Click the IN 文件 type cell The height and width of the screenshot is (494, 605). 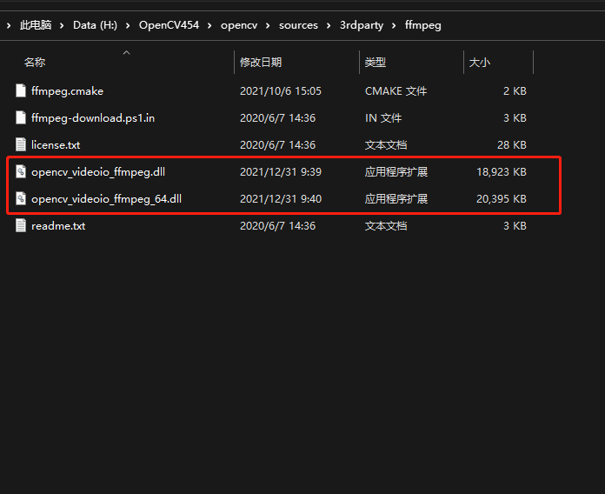[383, 118]
